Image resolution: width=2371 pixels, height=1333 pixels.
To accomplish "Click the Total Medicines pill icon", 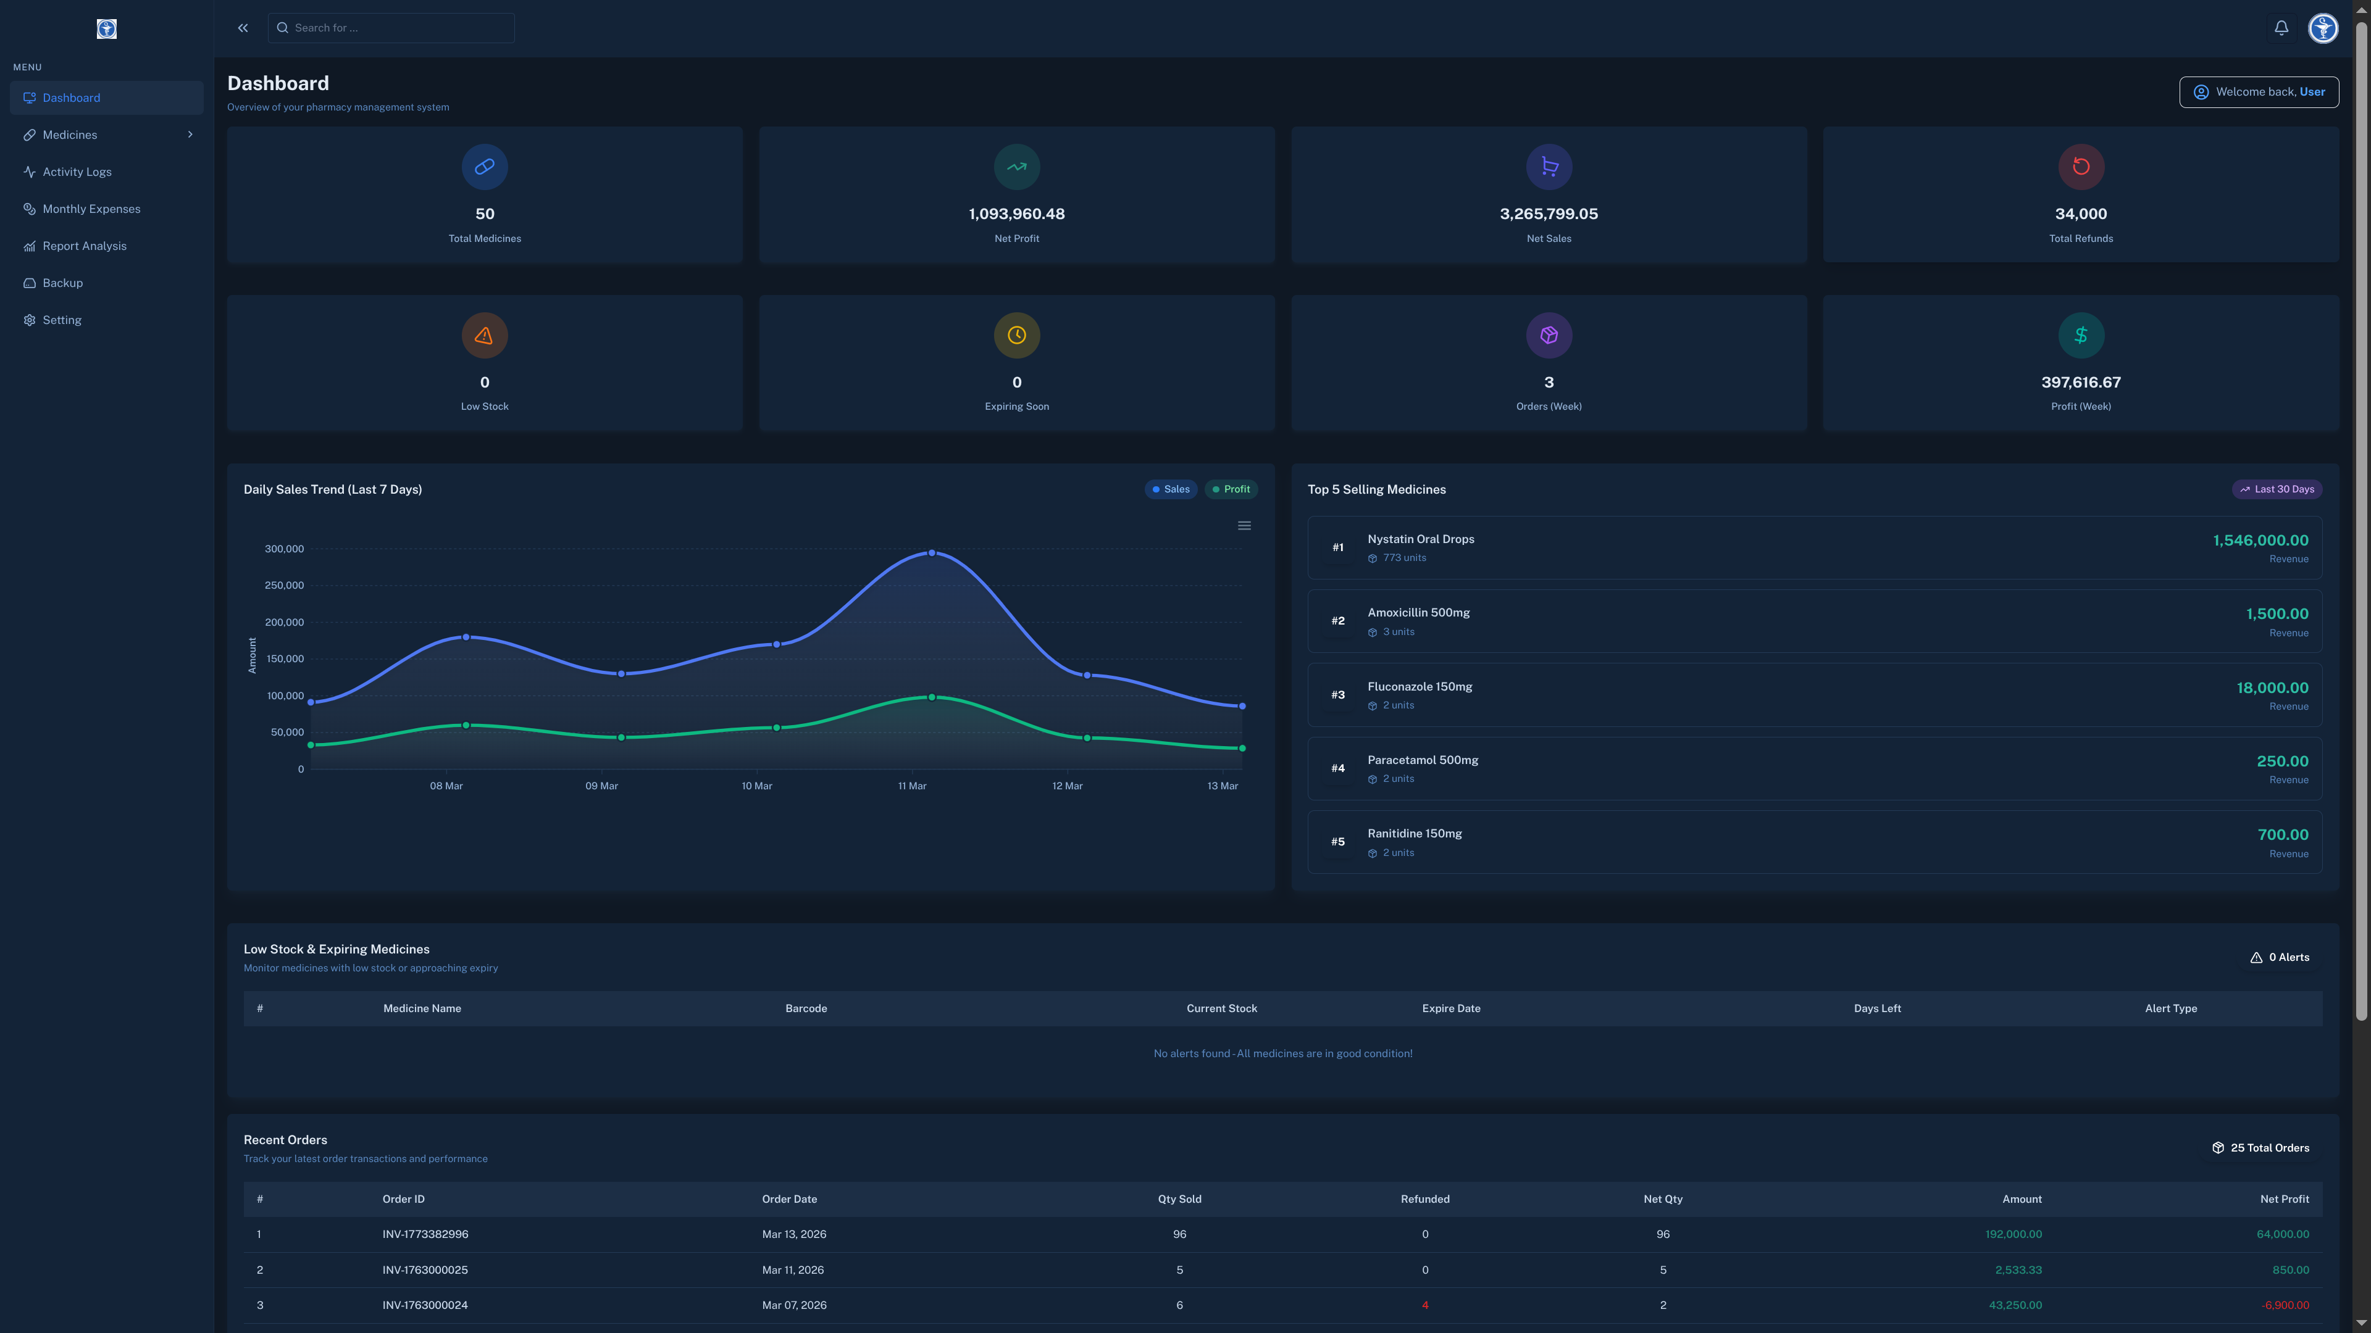I will click(484, 167).
